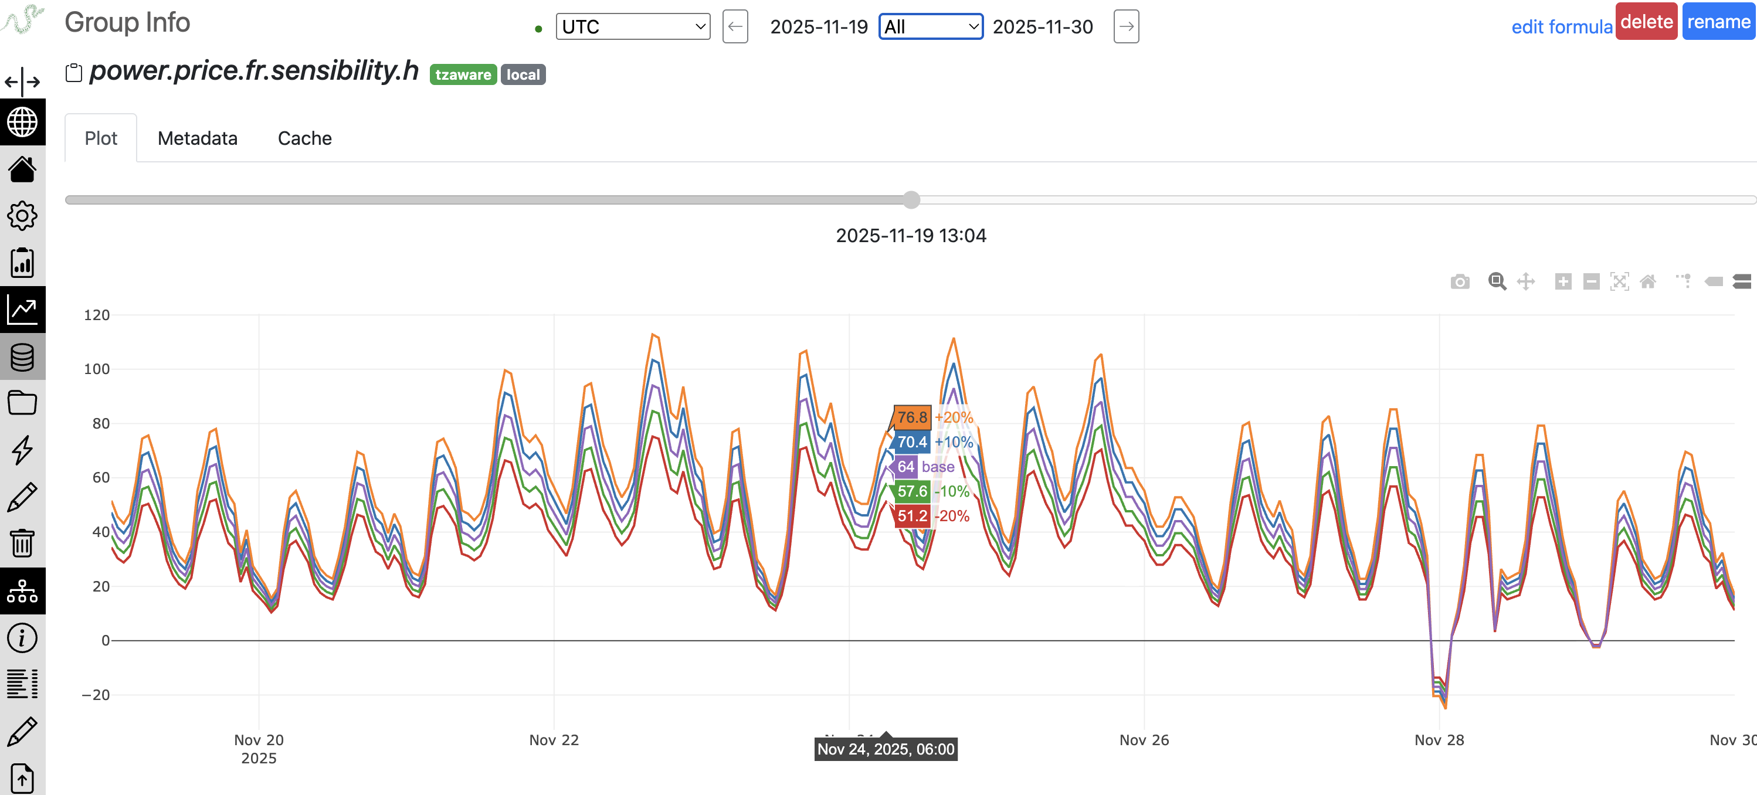This screenshot has height=795, width=1757.
Task: Select the Pan tool in plot toolbar
Action: click(1526, 281)
